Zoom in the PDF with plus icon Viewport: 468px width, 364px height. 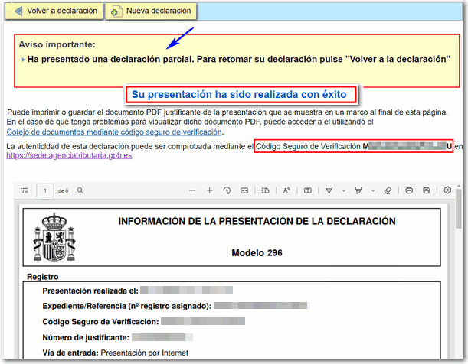tap(209, 190)
